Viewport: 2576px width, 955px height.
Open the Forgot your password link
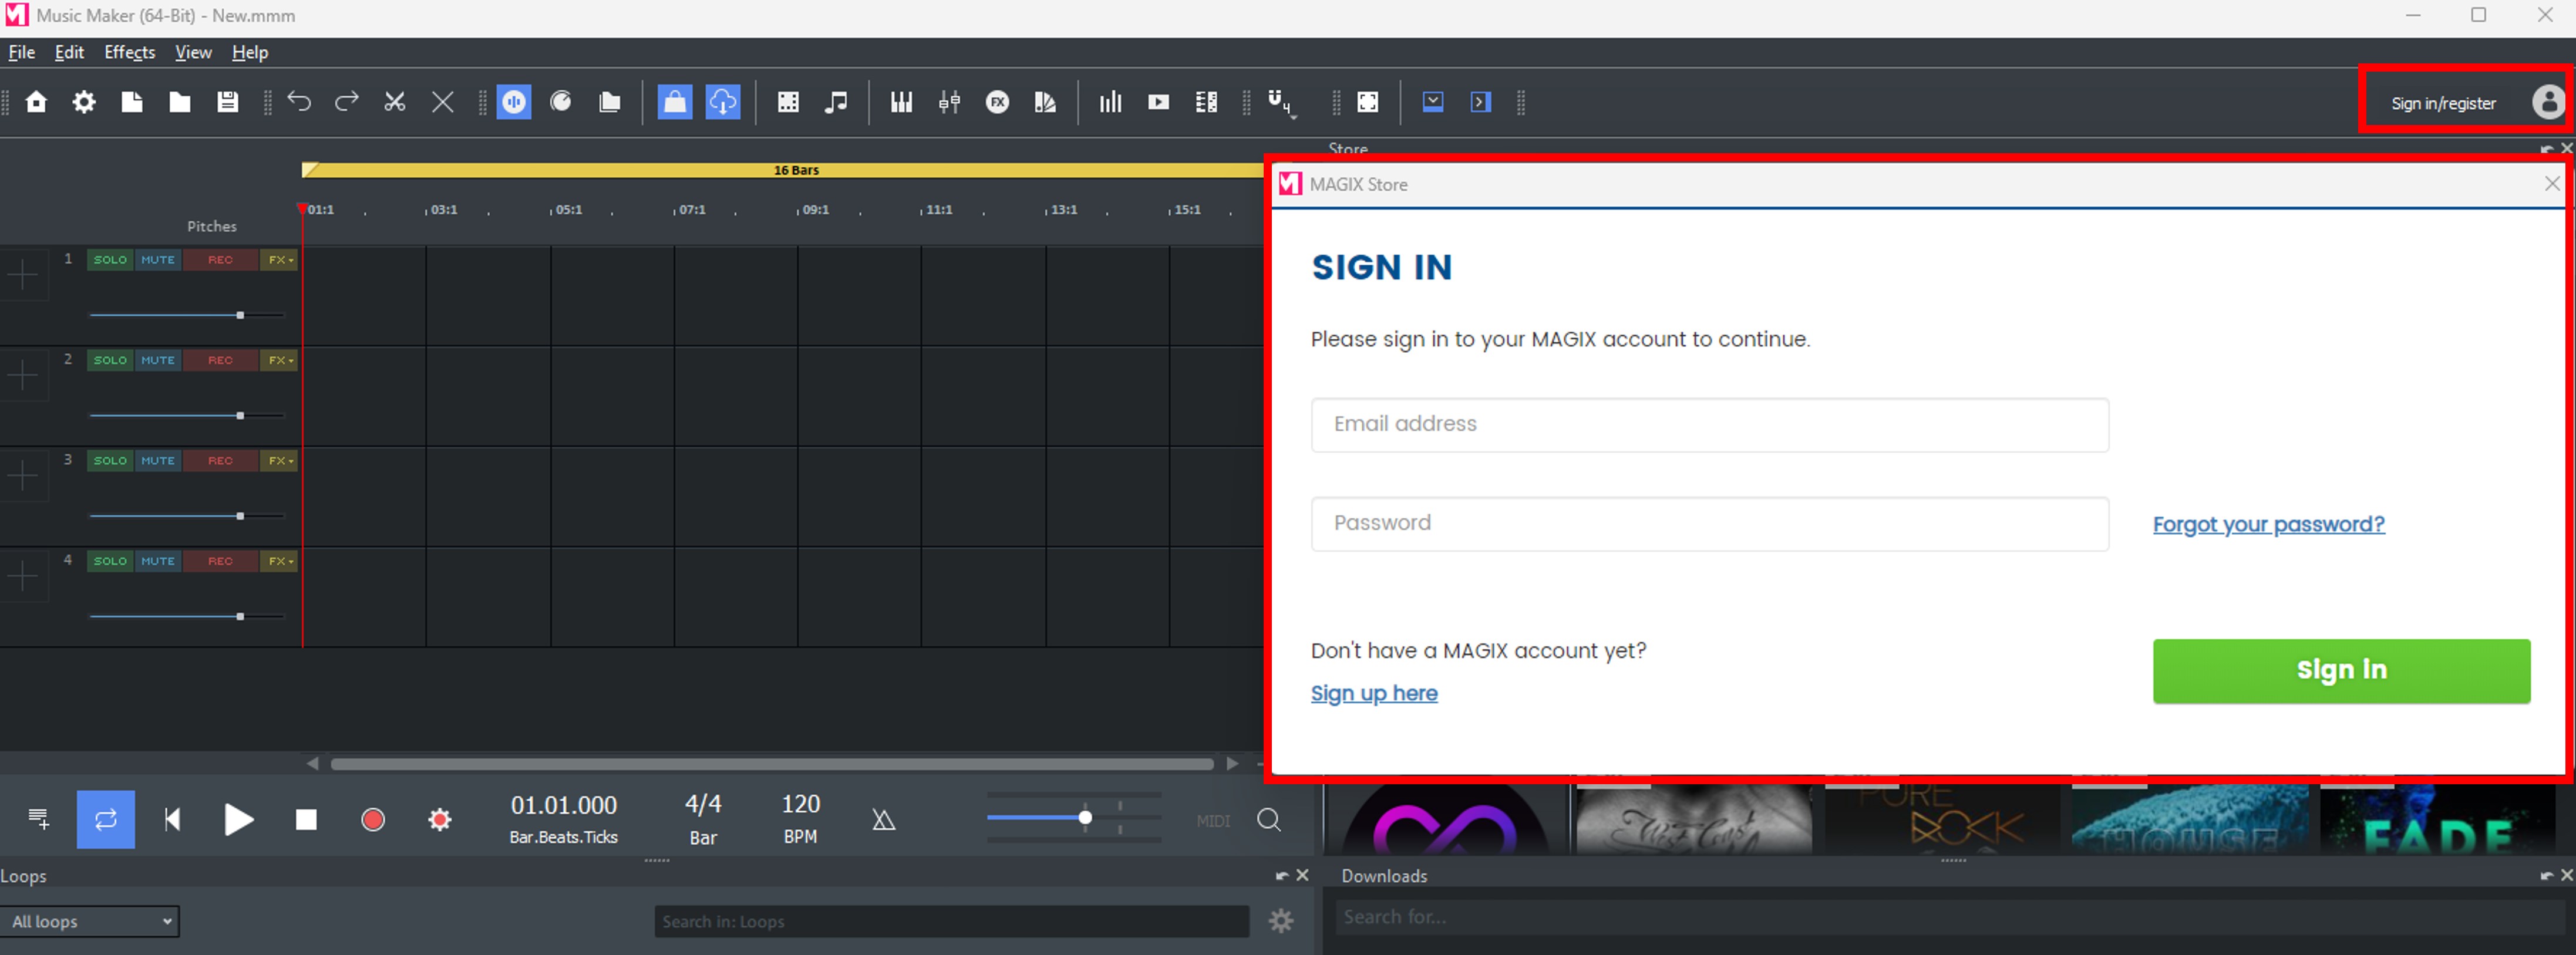coord(2269,525)
